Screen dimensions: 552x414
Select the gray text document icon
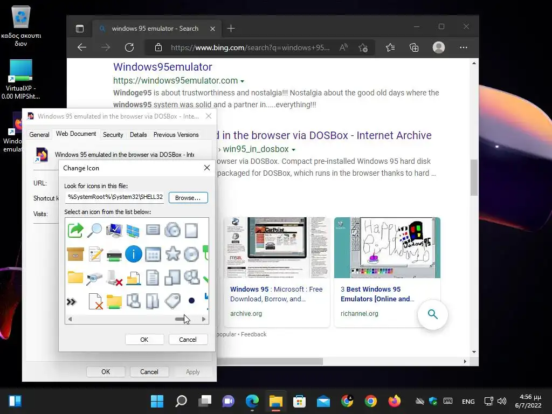click(x=153, y=278)
